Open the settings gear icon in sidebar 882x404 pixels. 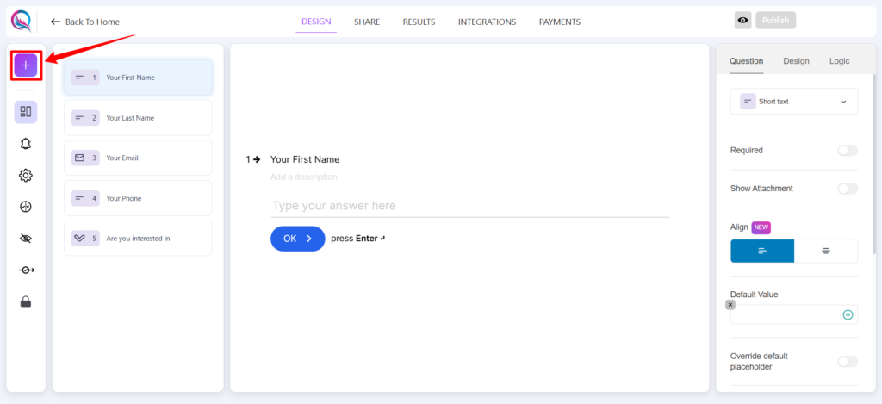tap(26, 176)
